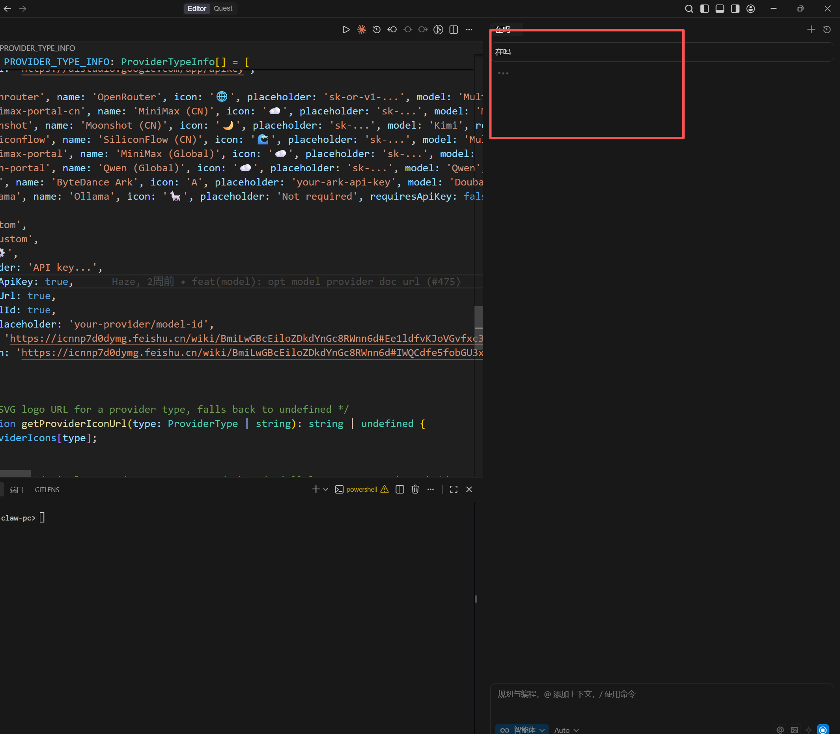Toggle the primary side bar layout icon

pos(704,9)
